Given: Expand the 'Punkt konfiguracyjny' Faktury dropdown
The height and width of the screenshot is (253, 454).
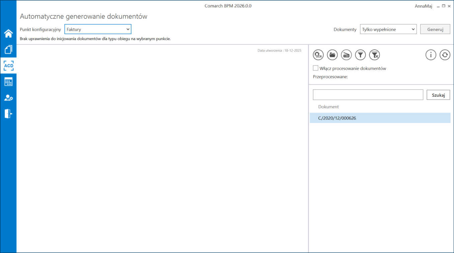Looking at the screenshot, I should [x=98, y=29].
